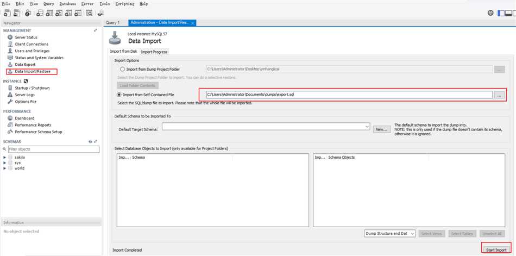Reconnect to DBMS toolbar icon
The width and height of the screenshot is (516, 256).
[100, 13]
